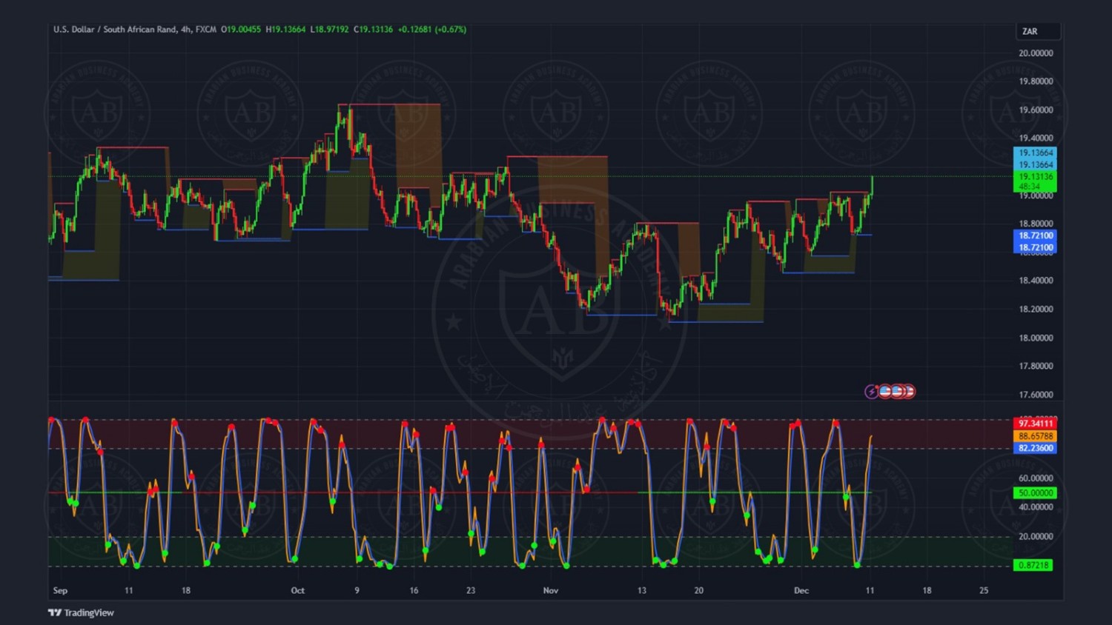Click the Oct label on time axis
Image resolution: width=1112 pixels, height=625 pixels.
coord(297,590)
